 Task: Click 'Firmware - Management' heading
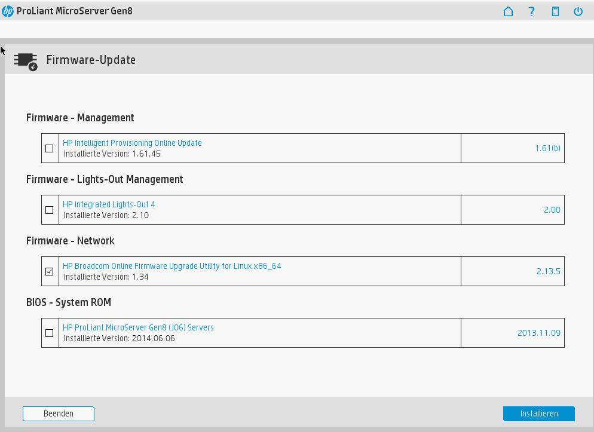click(x=80, y=118)
